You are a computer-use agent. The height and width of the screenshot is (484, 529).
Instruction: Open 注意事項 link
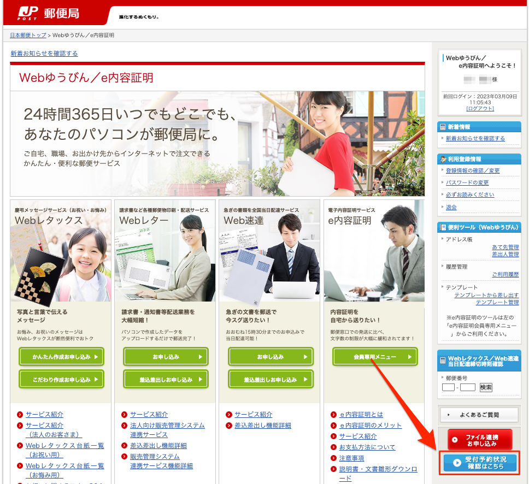tap(351, 458)
